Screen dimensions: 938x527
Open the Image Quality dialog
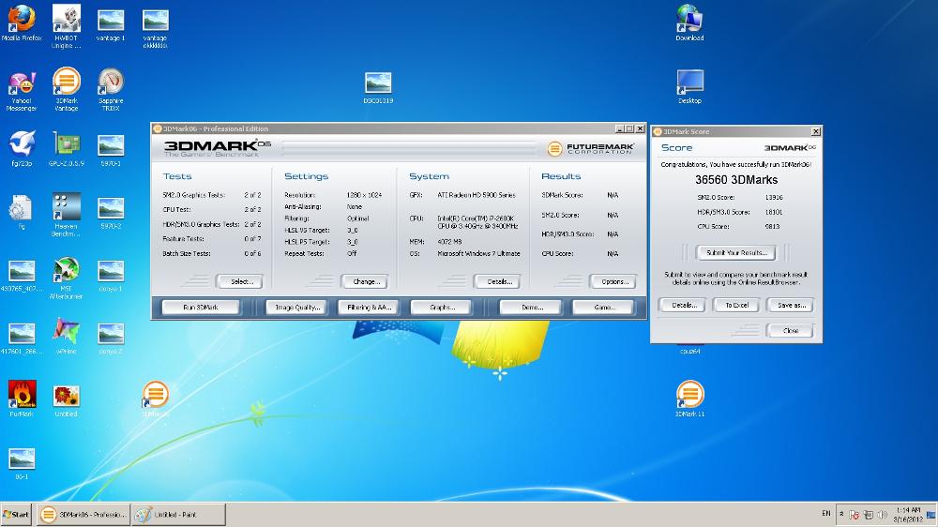[x=296, y=307]
